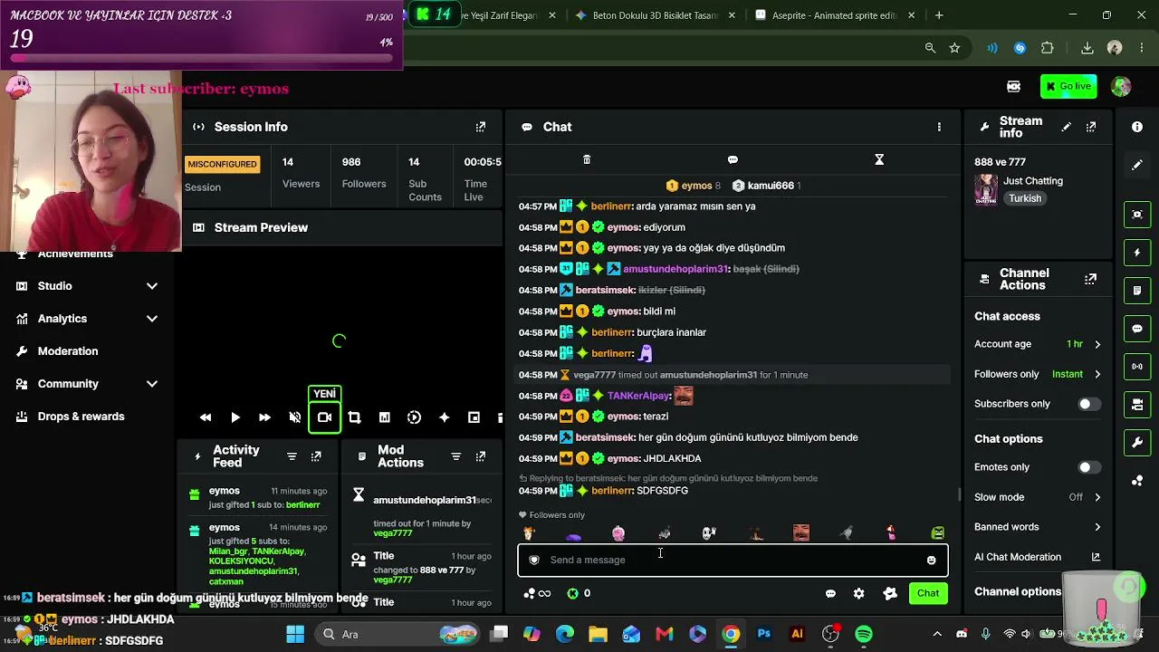This screenshot has width=1159, height=652.
Task: Unmute the stream preview audio
Action: coord(294,417)
